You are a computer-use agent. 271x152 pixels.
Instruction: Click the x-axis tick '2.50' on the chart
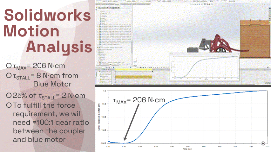click(188, 147)
